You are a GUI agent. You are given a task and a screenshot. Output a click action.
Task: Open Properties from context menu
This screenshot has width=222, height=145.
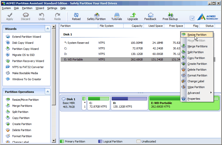197,99
